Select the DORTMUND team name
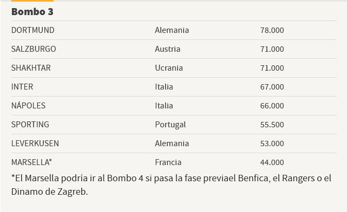Screen dimensions: 347x212 pyautogui.click(x=33, y=30)
